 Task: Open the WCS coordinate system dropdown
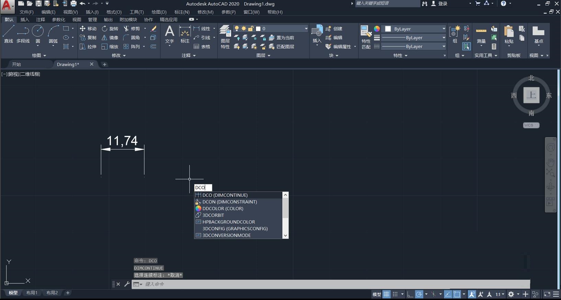pos(531,125)
